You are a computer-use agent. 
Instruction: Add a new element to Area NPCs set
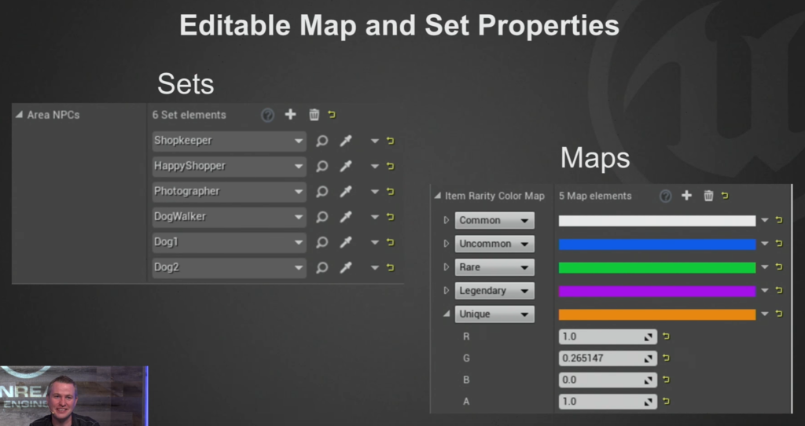click(x=291, y=115)
